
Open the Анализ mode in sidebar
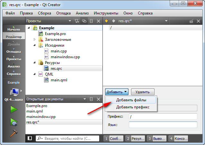click(x=13, y=66)
